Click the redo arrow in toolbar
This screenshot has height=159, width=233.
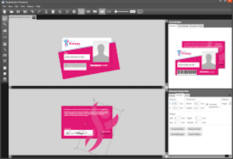click(x=39, y=11)
